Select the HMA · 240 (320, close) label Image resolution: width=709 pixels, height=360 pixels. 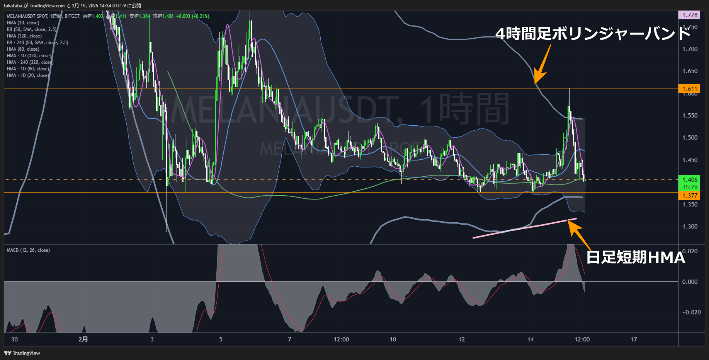tap(30, 62)
